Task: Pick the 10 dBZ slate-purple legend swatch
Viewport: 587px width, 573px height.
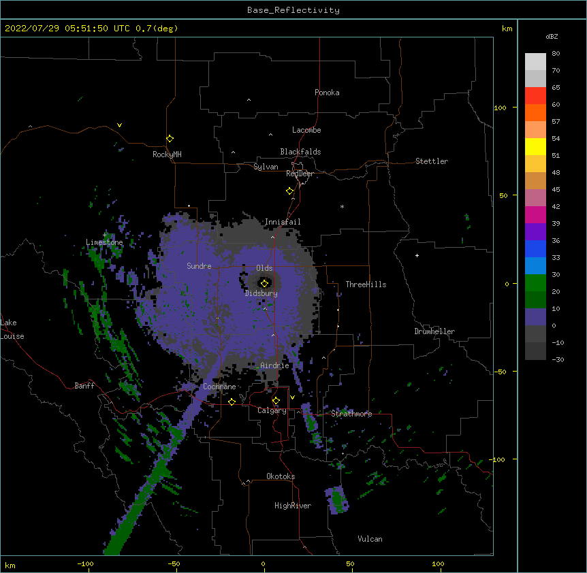Action: 535,317
